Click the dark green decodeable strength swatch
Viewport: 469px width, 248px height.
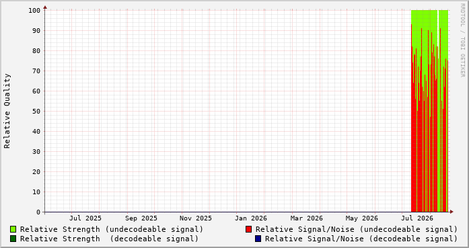13,239
